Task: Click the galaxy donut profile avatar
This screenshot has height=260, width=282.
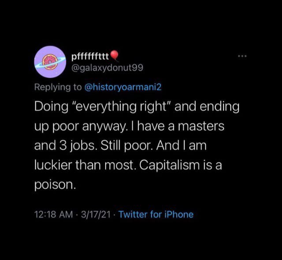Action: coord(50,61)
